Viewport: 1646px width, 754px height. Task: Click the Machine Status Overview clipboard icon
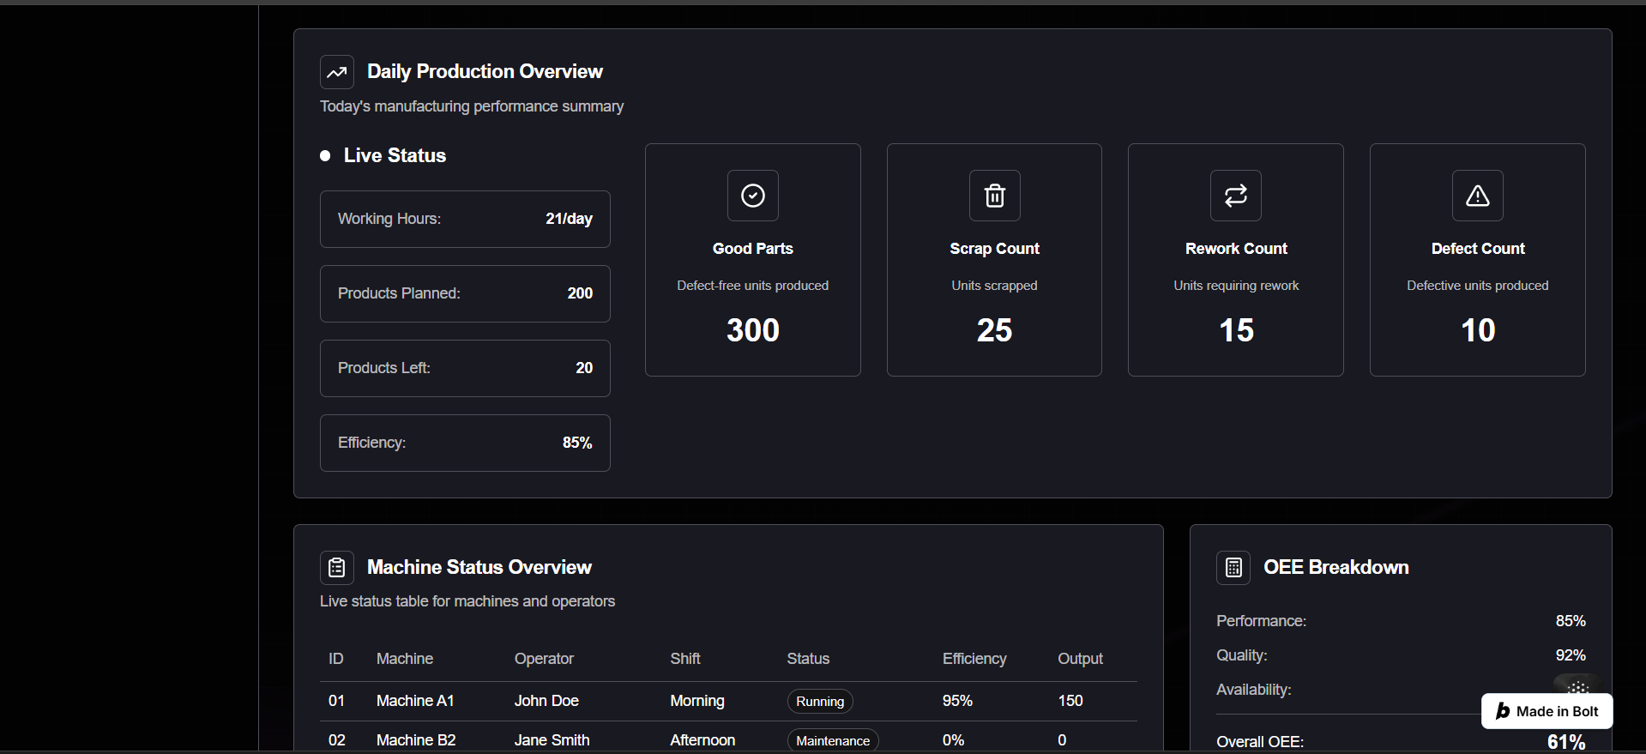tap(336, 568)
